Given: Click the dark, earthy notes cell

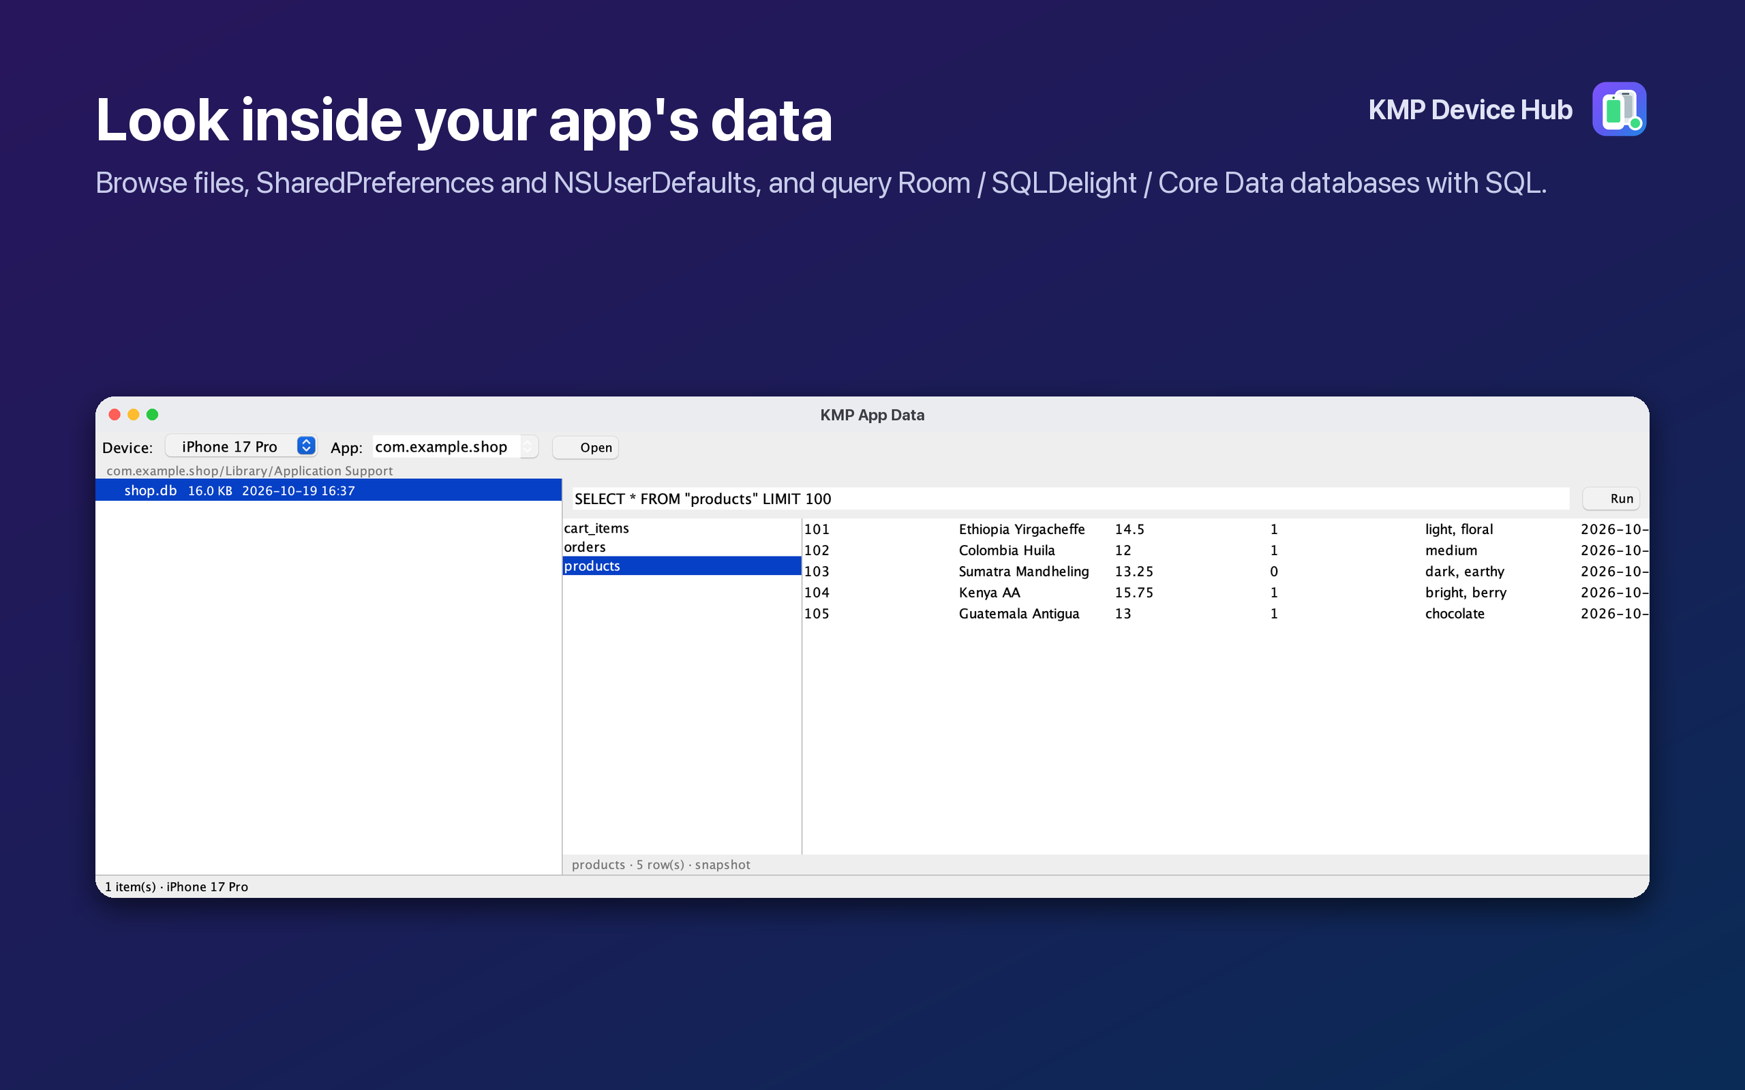Looking at the screenshot, I should pos(1464,571).
